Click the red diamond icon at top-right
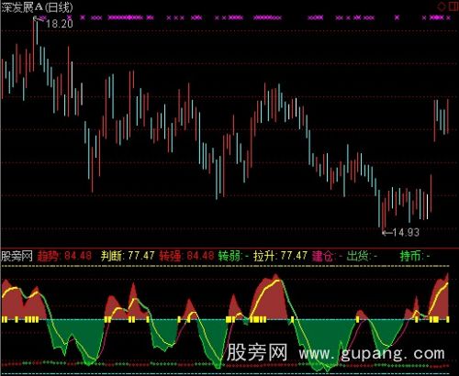Screen dimensions: 459x376 442,6
